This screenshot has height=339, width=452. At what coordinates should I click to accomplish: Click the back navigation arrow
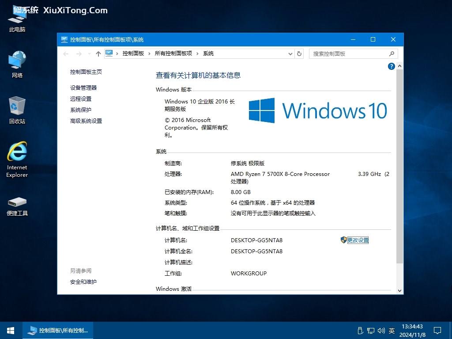pos(66,54)
